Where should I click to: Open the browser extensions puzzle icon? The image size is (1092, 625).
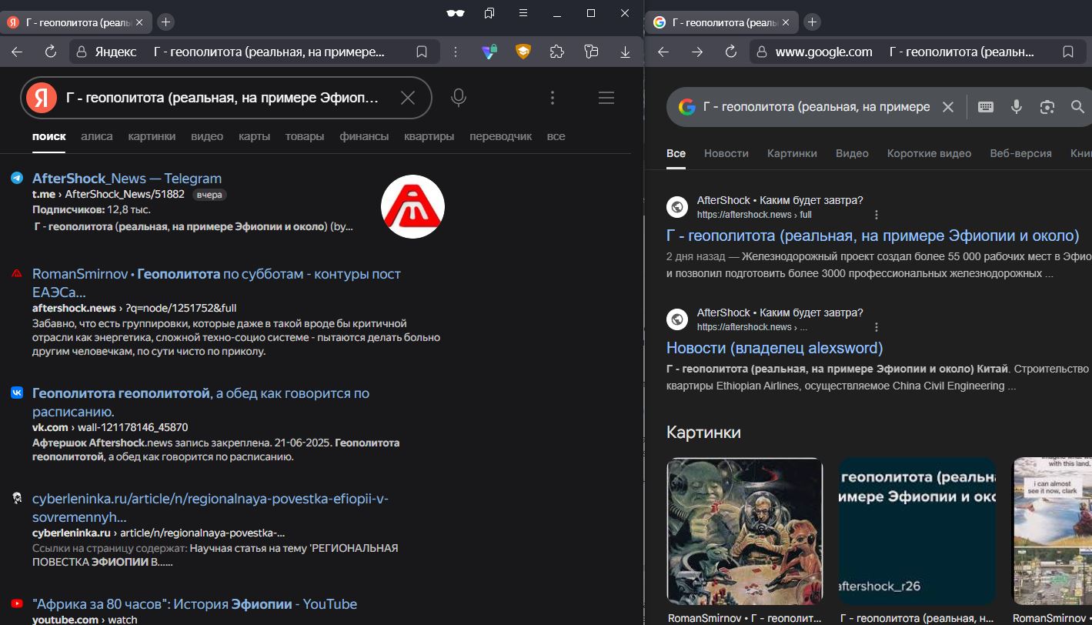click(x=556, y=52)
